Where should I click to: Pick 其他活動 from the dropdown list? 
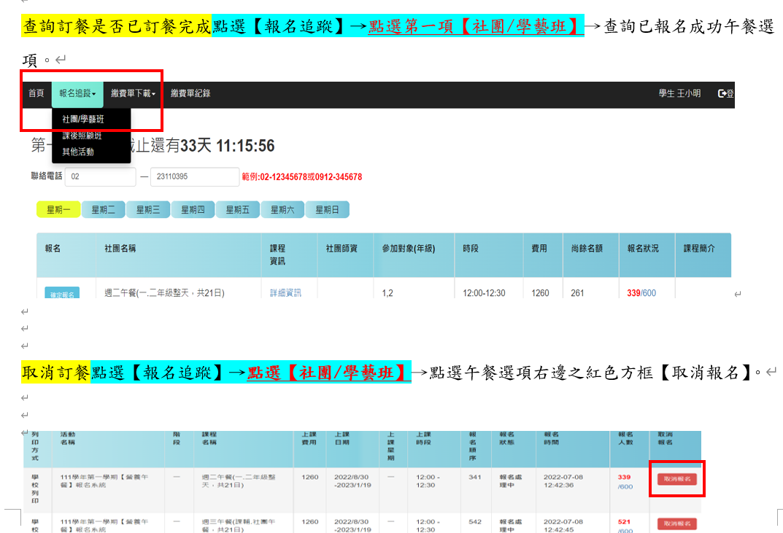[x=78, y=152]
